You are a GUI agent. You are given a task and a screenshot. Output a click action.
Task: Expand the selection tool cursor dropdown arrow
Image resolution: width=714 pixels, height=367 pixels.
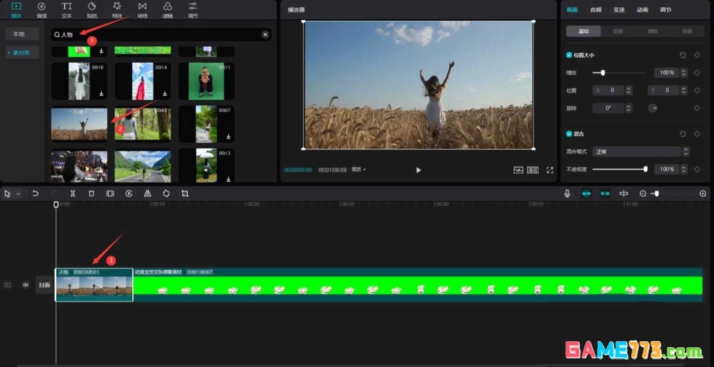(18, 194)
